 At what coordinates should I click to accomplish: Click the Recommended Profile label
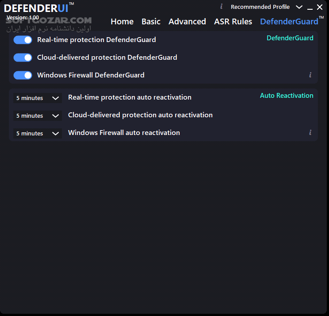(x=260, y=7)
